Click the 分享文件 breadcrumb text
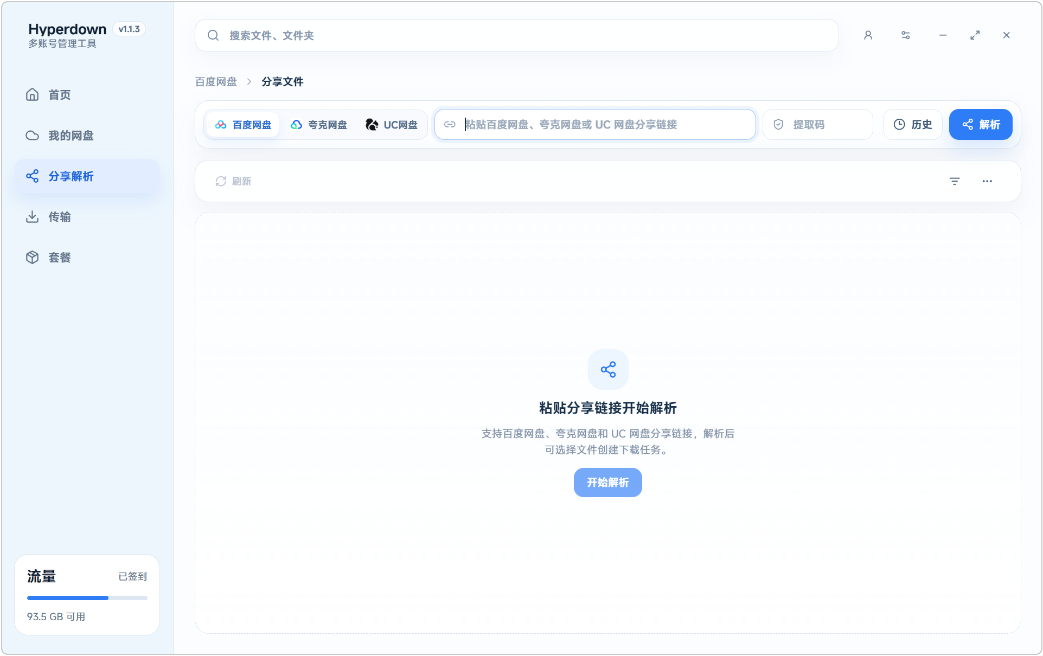 point(283,82)
